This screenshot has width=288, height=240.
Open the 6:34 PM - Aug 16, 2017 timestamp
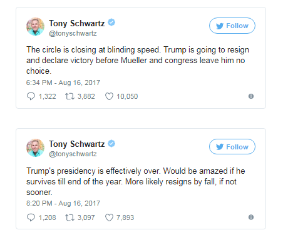pyautogui.click(x=63, y=82)
